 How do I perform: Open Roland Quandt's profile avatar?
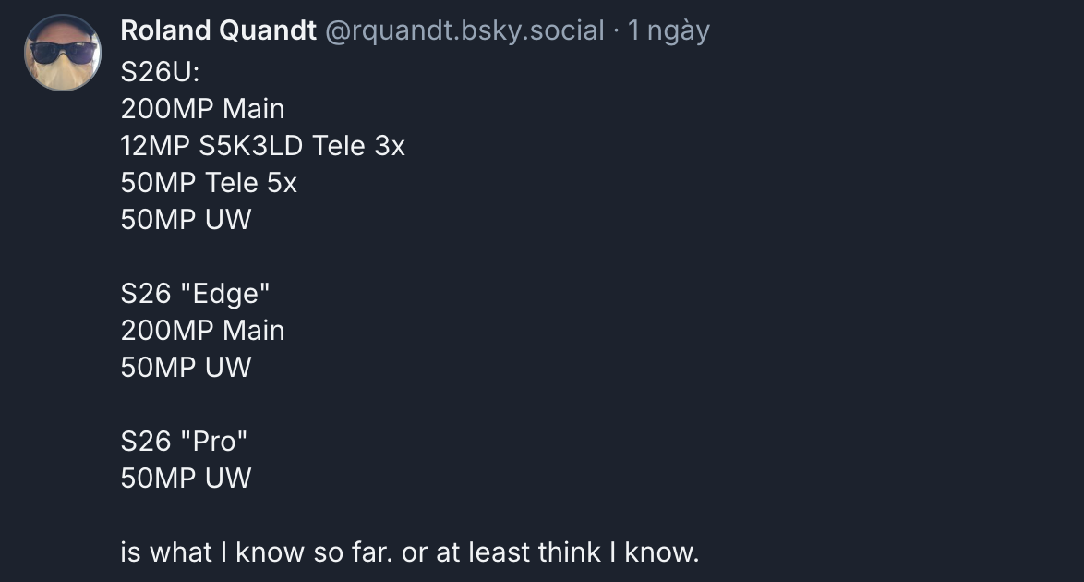coord(62,53)
